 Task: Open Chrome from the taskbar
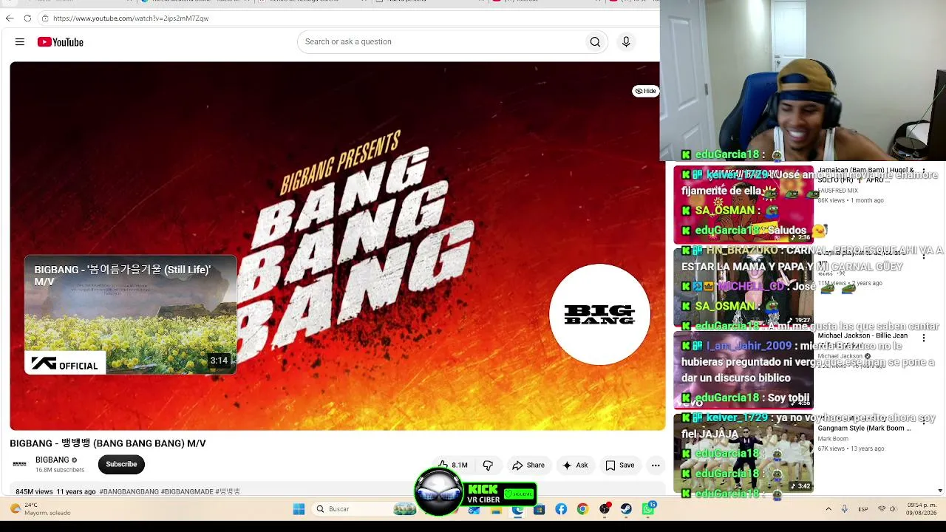[582, 509]
